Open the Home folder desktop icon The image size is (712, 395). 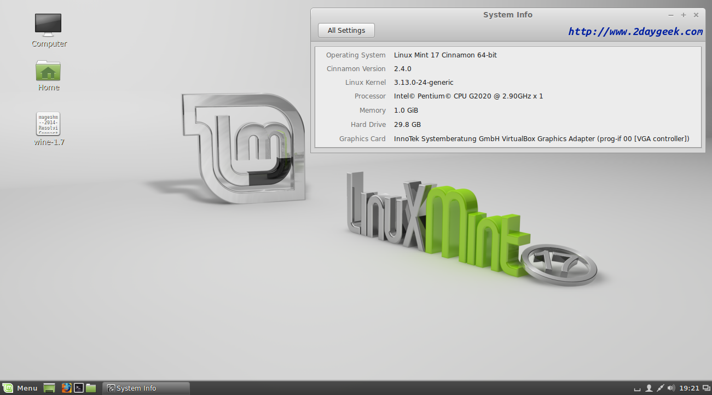tap(48, 71)
